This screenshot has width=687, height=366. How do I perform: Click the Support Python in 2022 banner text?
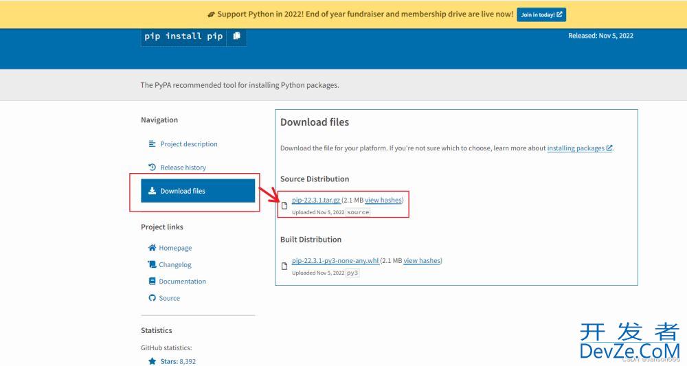(365, 14)
